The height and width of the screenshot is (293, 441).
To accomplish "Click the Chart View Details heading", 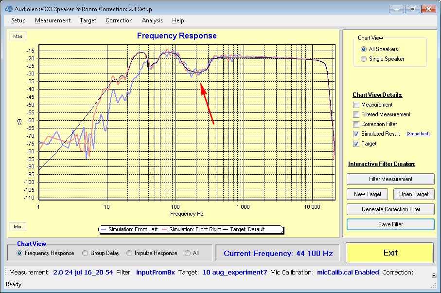I will pos(377,95).
